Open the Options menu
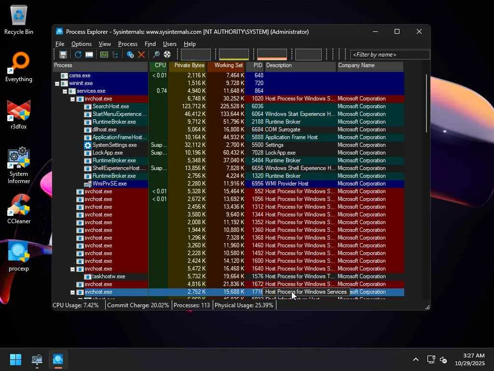 pos(81,44)
